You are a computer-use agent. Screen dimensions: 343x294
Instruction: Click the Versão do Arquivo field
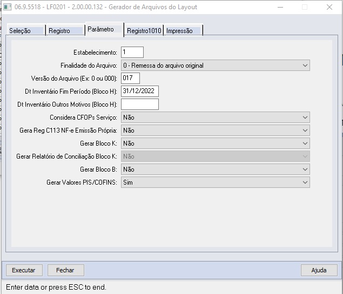tap(130, 78)
